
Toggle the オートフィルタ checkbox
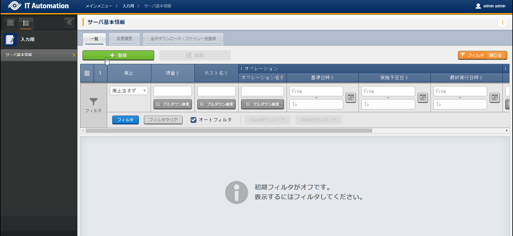point(193,120)
